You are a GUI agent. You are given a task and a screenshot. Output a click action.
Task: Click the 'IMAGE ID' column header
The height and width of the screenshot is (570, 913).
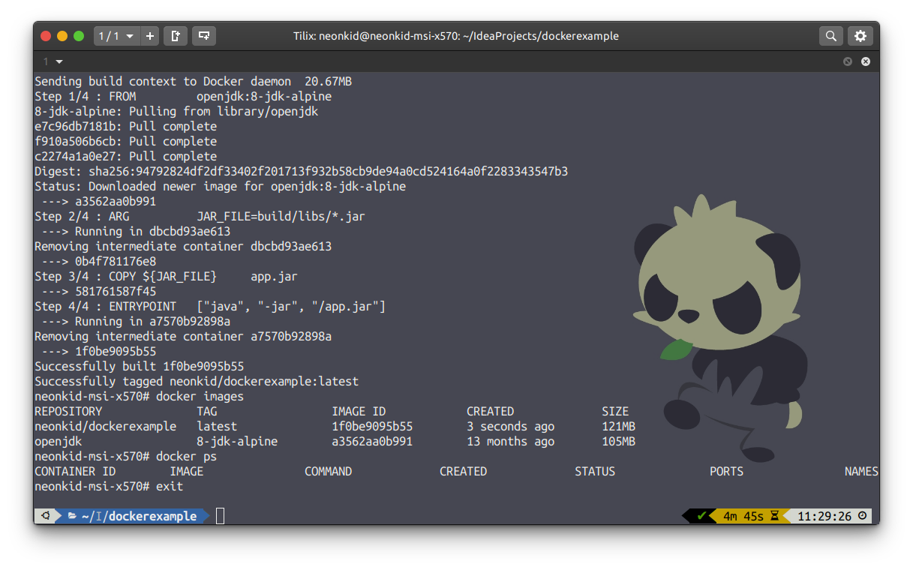359,412
